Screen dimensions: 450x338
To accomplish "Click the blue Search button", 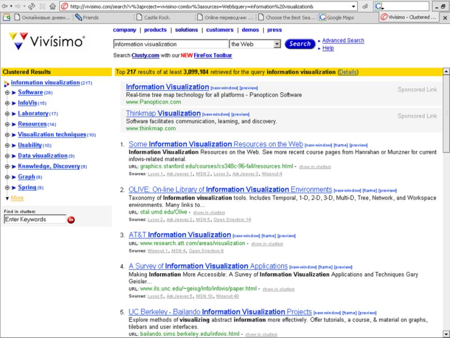I will coord(300,44).
